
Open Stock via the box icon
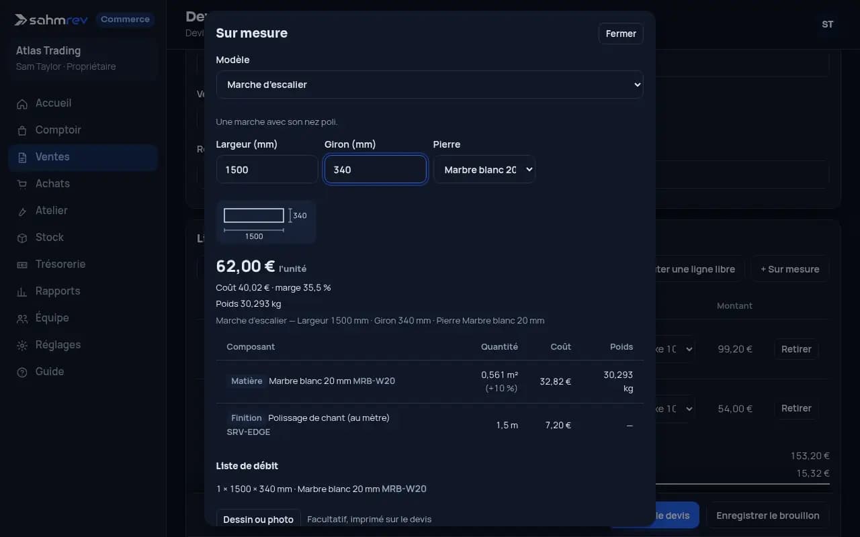point(22,238)
